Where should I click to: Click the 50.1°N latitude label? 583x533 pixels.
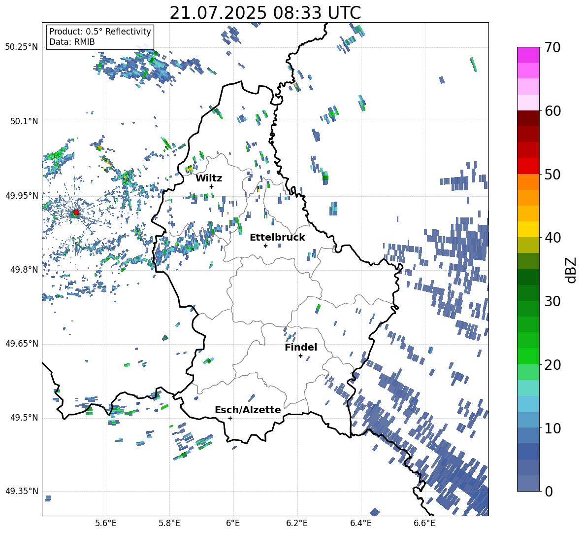coord(24,122)
